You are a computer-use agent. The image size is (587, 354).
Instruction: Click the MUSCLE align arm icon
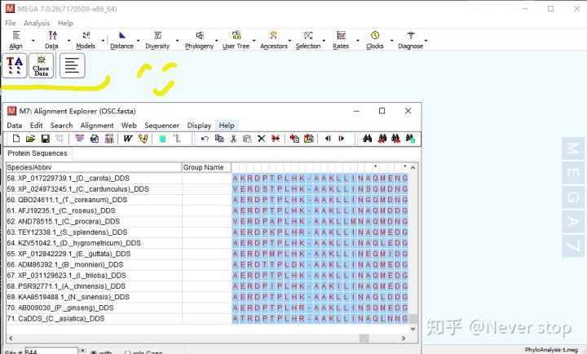143,139
